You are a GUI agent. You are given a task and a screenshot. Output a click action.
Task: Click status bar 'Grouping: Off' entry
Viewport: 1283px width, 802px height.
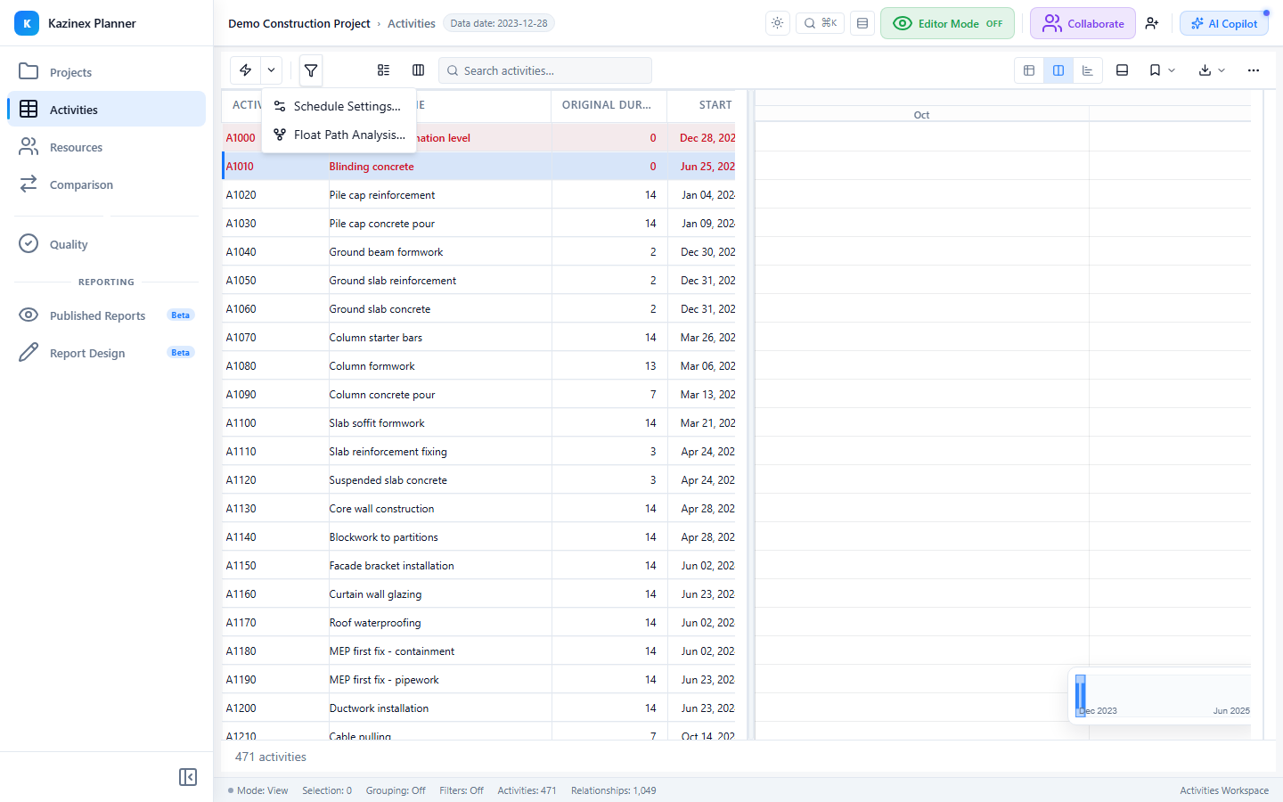(396, 790)
